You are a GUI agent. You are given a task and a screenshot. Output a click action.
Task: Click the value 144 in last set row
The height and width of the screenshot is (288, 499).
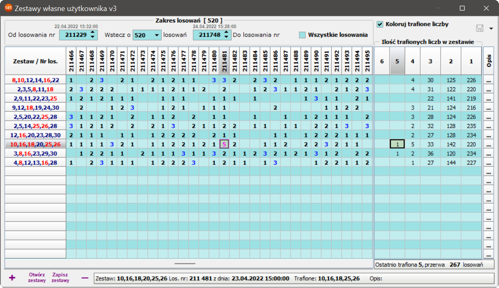click(x=451, y=162)
